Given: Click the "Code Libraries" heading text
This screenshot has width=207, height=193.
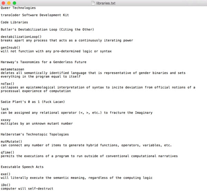Looking at the screenshot, I should (x=14, y=22).
